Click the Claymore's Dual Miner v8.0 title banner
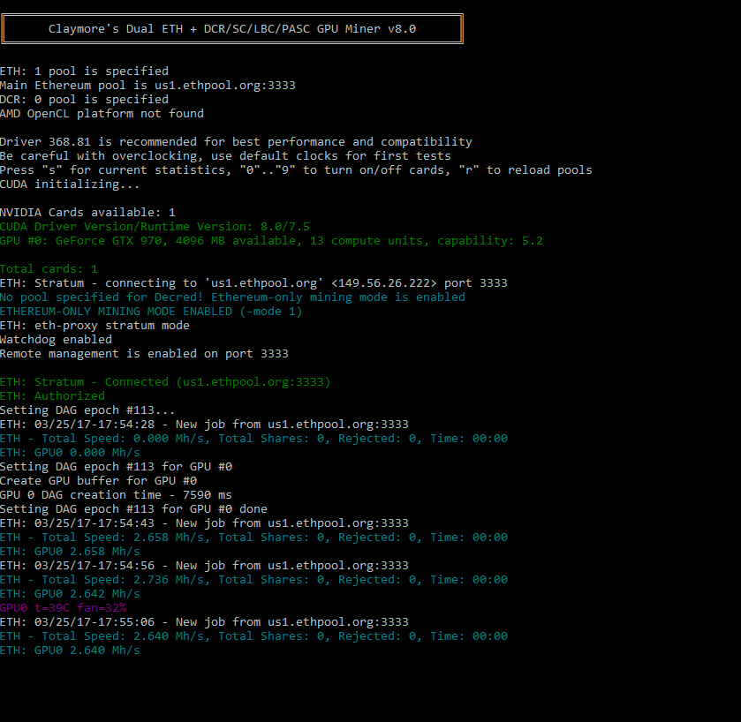 coord(231,29)
